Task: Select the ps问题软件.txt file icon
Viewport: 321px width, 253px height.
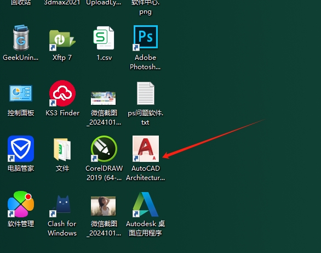Action: coord(145,93)
